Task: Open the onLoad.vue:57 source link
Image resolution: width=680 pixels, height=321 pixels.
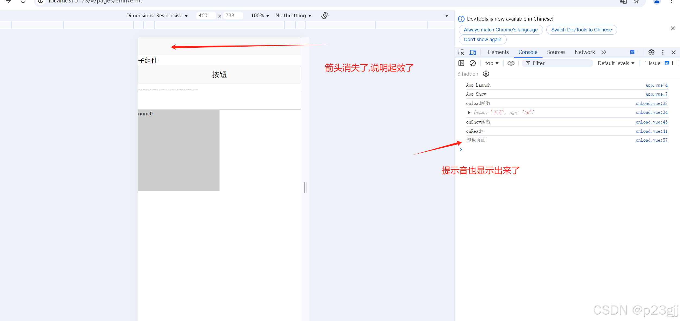Action: click(x=651, y=140)
